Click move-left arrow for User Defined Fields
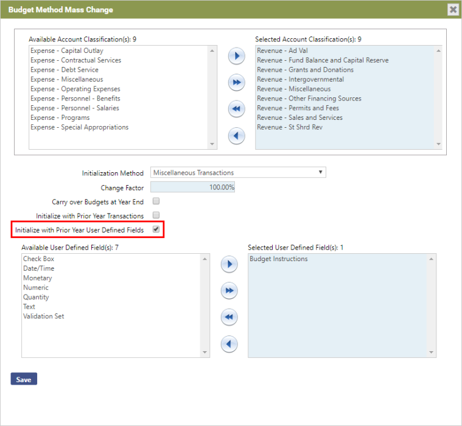Screen dimensions: 462x426 pyautogui.click(x=229, y=344)
